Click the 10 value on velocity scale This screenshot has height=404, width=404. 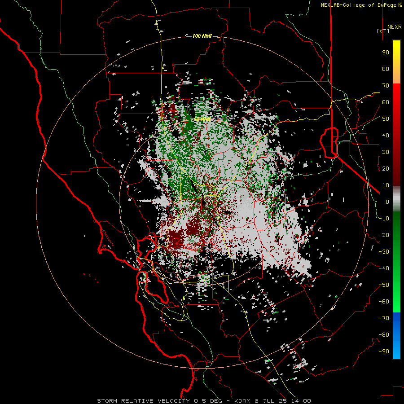(x=386, y=185)
